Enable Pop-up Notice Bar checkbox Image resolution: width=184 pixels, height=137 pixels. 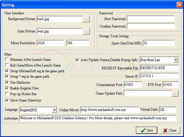[7, 94]
